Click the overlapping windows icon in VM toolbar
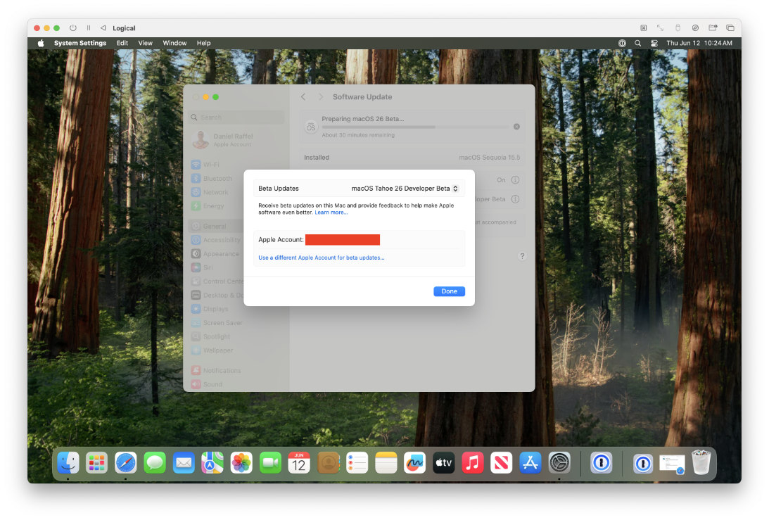Image resolution: width=769 pixels, height=520 pixels. (730, 28)
